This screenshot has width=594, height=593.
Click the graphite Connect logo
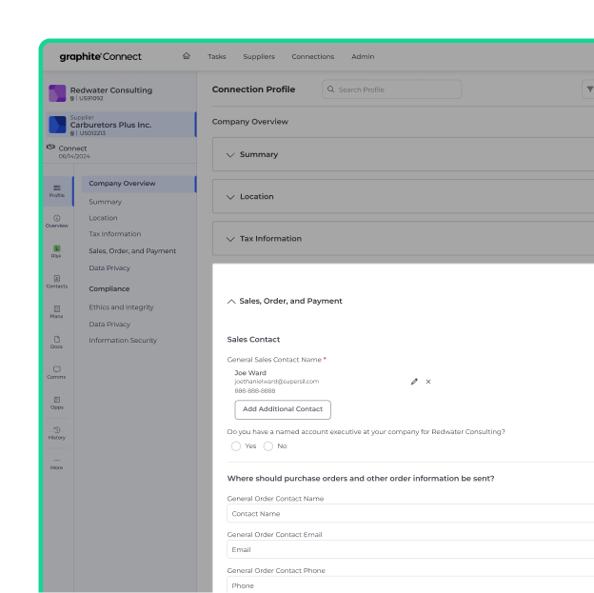[100, 56]
